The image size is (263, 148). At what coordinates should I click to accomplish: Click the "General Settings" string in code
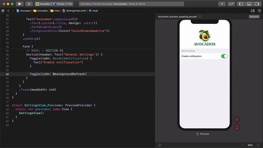click(x=80, y=55)
